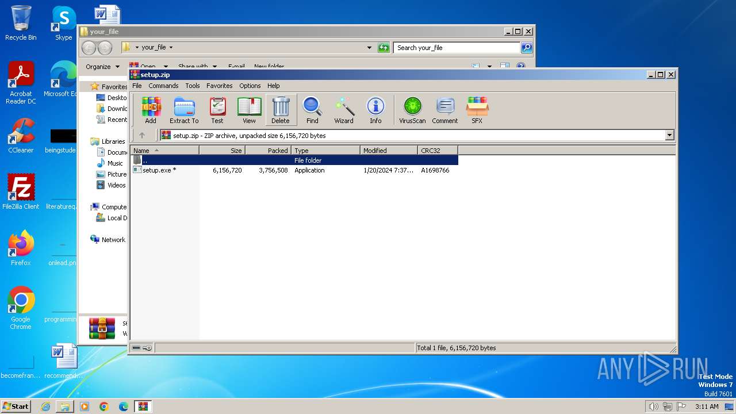736x414 pixels.
Task: Sort by the CRC32 column header
Action: (x=438, y=151)
